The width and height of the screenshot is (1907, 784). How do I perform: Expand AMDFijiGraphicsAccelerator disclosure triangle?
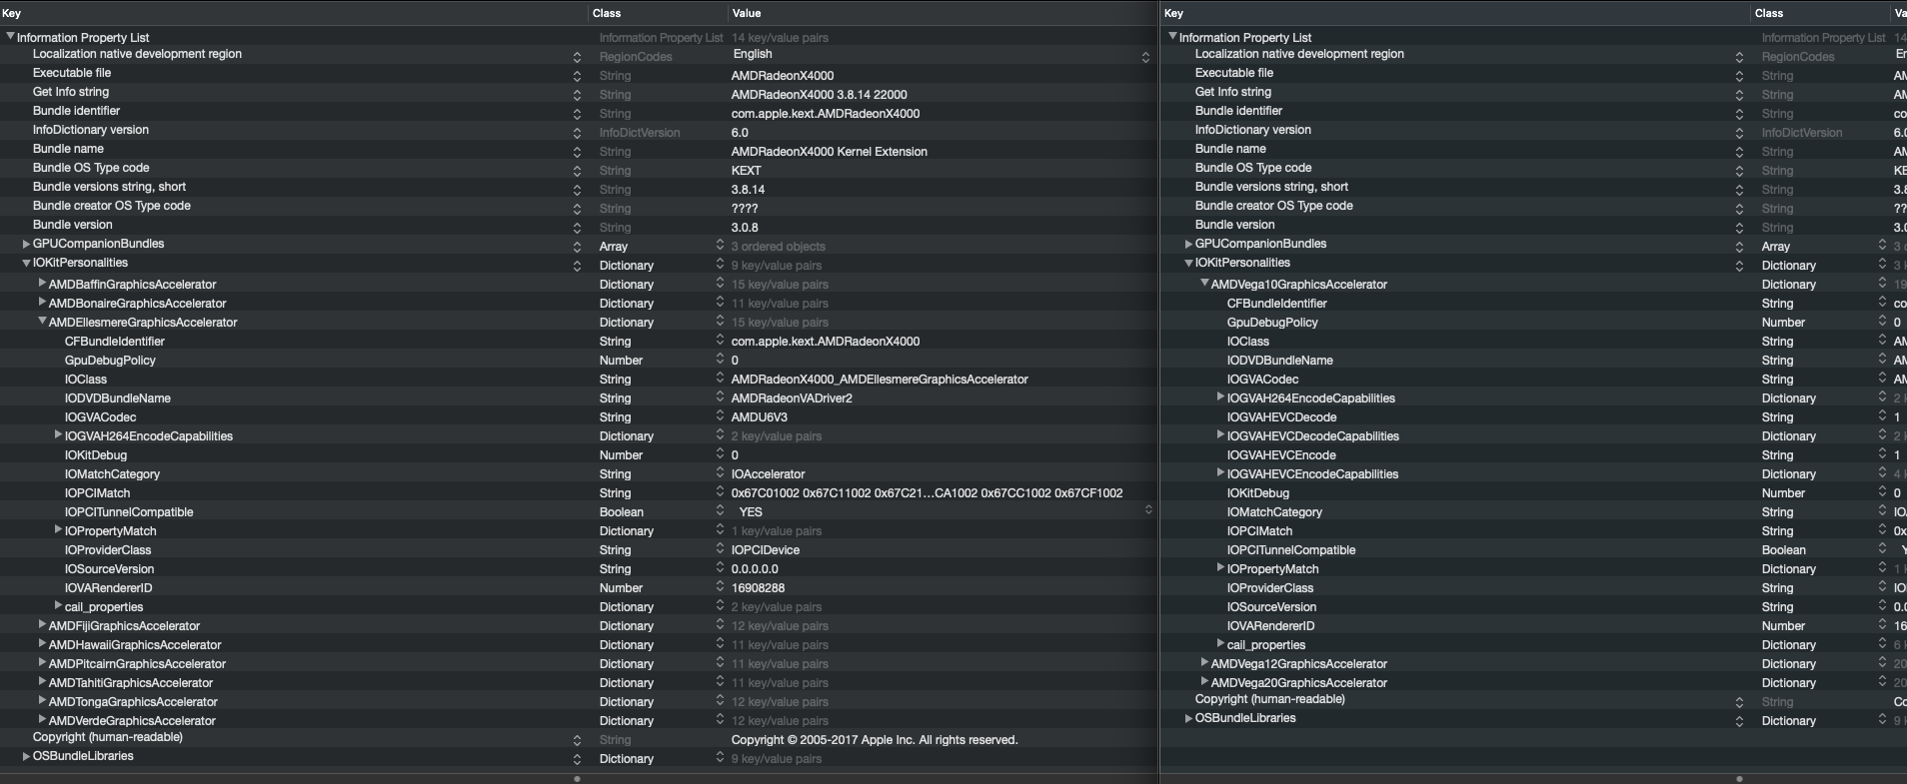(42, 625)
